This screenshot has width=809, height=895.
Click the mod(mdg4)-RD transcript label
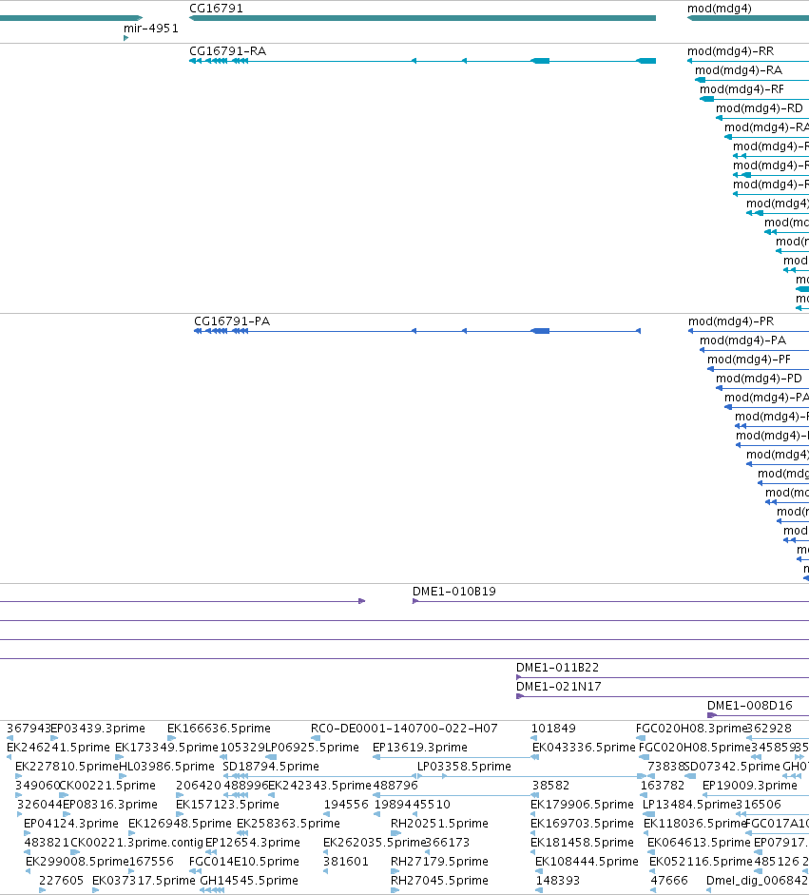(760, 108)
